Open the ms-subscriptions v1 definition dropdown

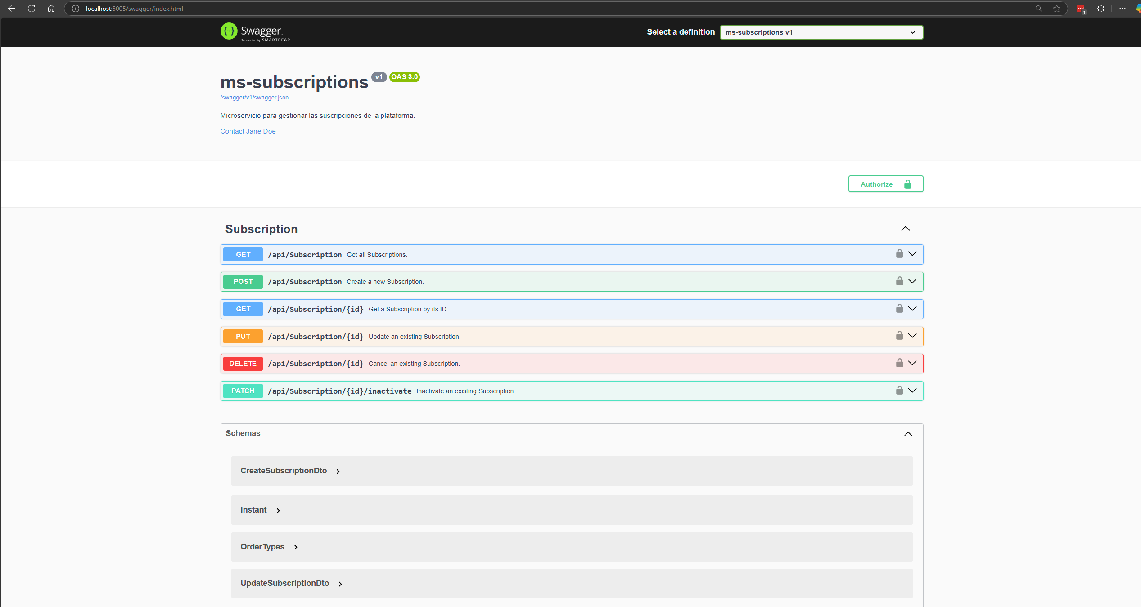(821, 32)
